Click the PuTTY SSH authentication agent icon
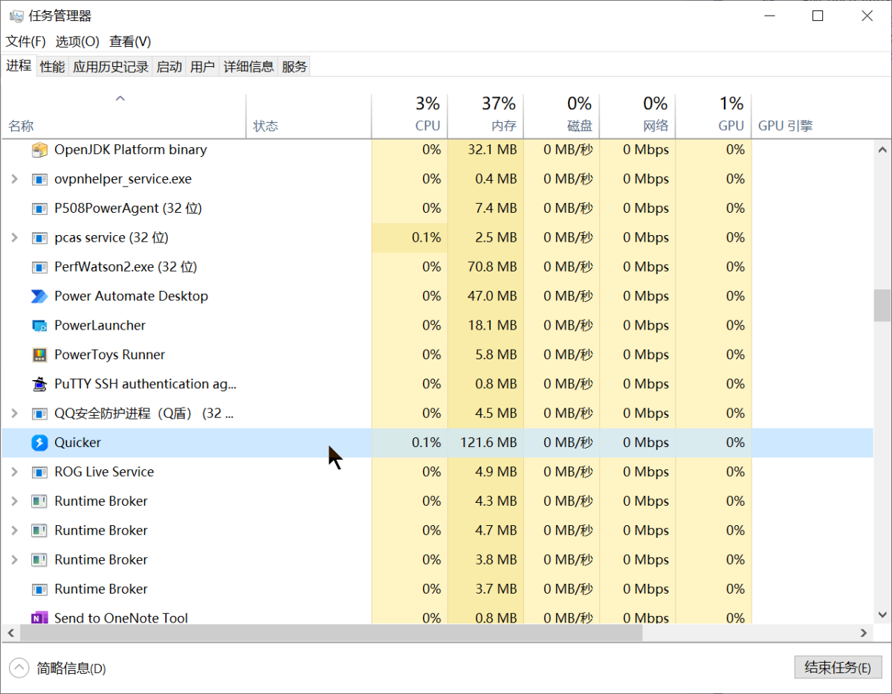 click(39, 384)
